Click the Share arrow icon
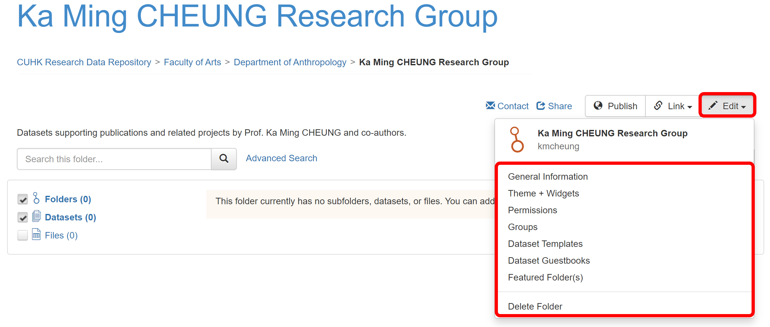 [541, 106]
